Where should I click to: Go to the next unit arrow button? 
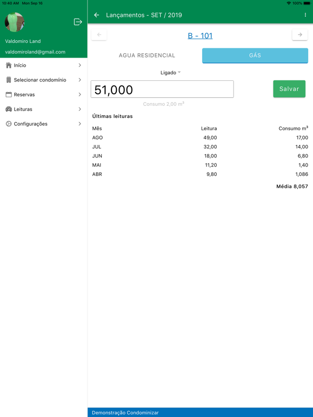pyautogui.click(x=300, y=35)
